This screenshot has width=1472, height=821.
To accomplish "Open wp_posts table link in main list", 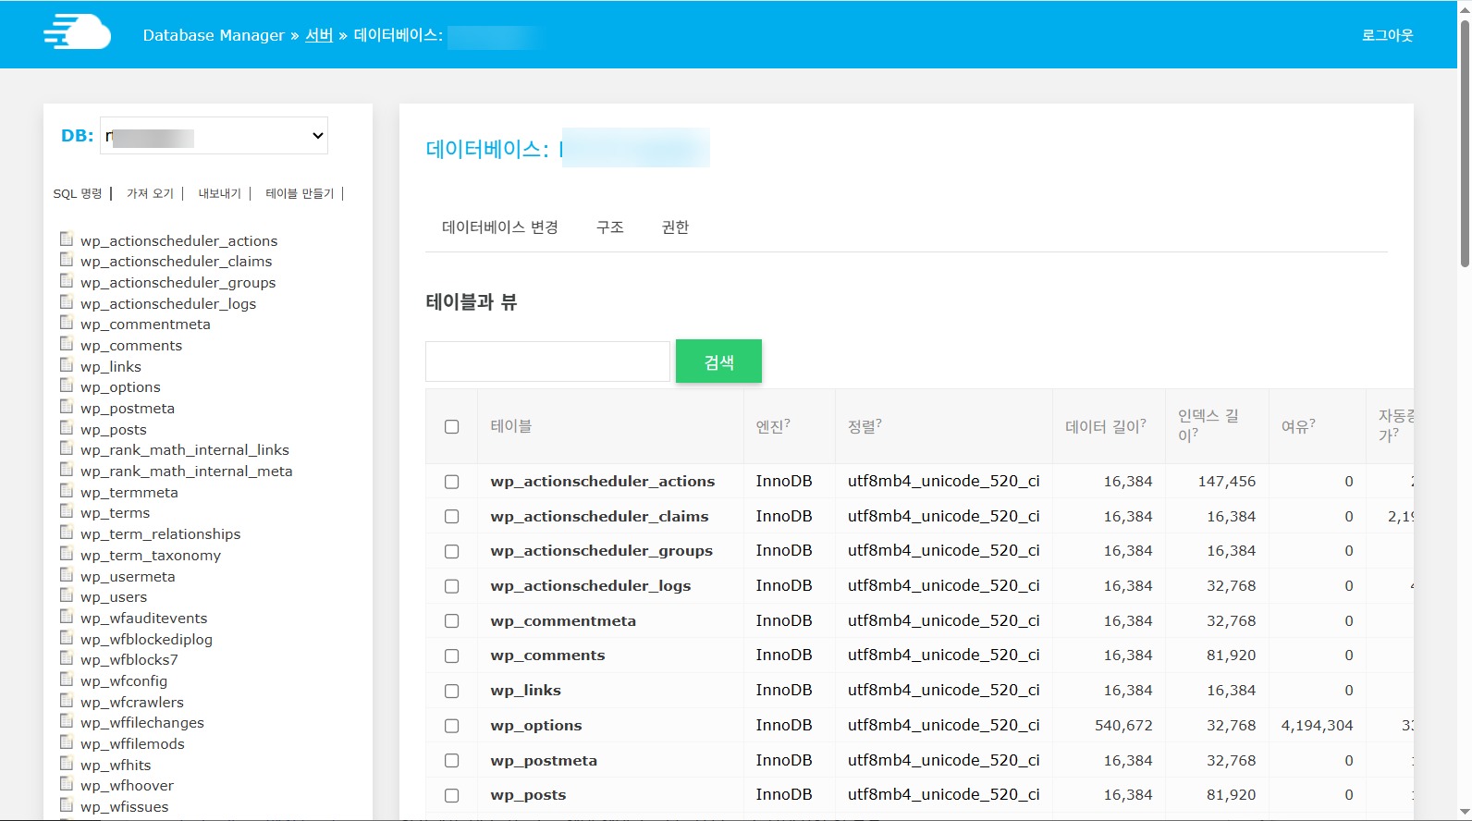I will 528,795.
